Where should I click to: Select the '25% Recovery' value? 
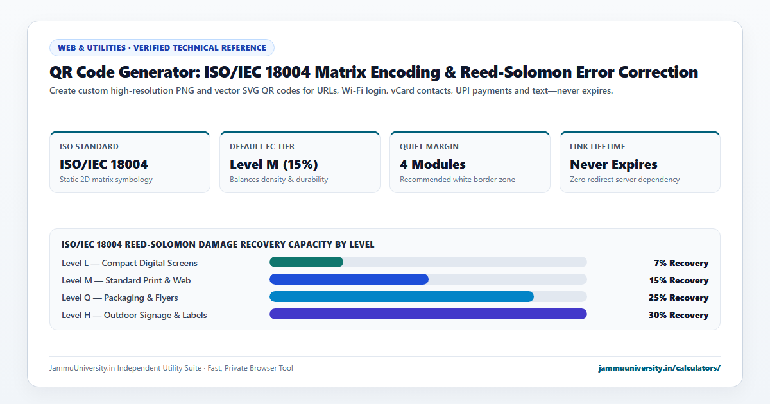[x=679, y=298]
